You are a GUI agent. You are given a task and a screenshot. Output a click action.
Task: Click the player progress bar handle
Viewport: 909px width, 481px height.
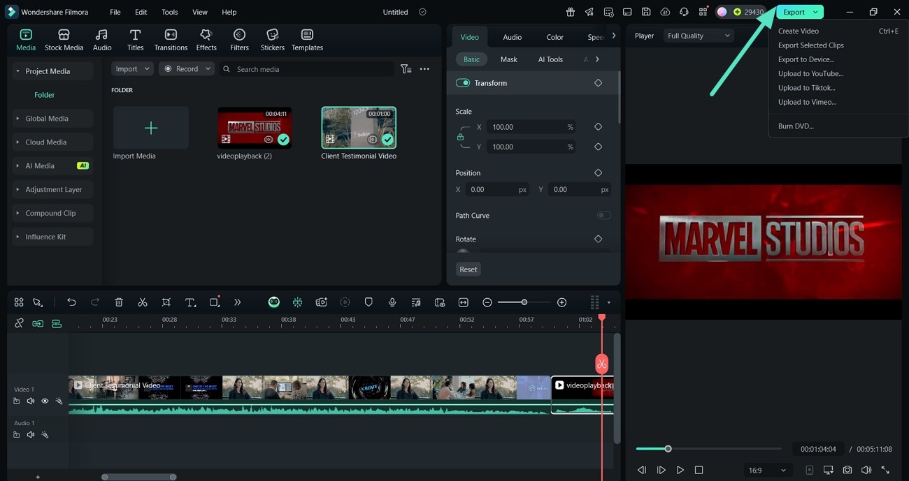(x=668, y=449)
